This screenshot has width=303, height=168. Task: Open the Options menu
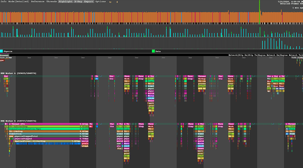point(100,1)
